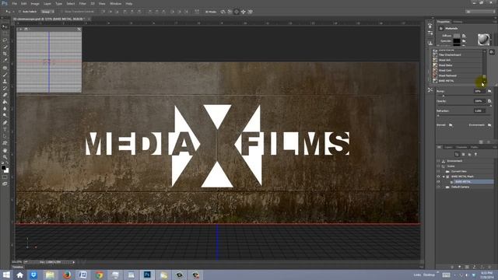The image size is (498, 280).
Task: Open the material preset picker arrow
Action: pyautogui.click(x=491, y=40)
